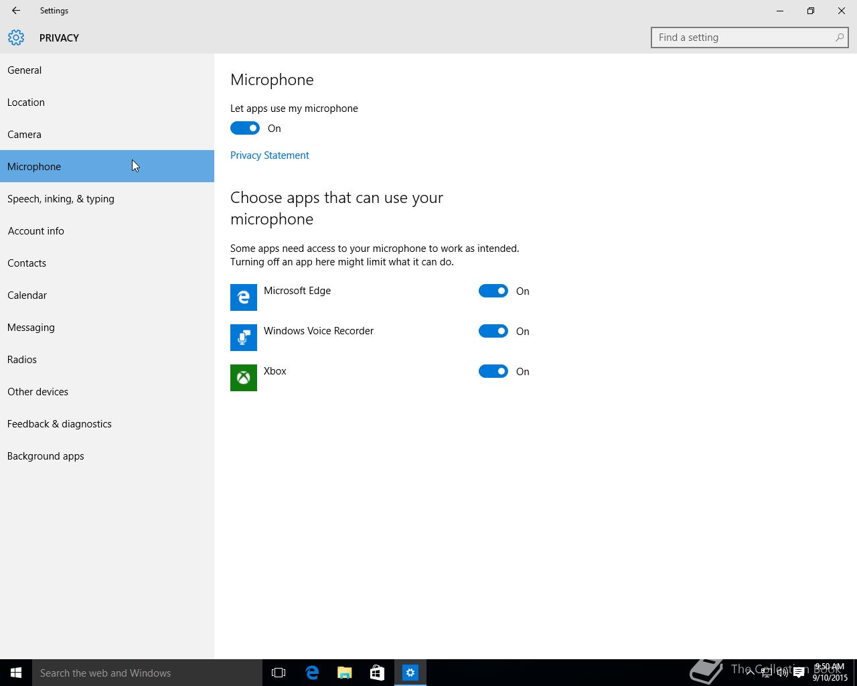Viewport: 857px width, 686px height.
Task: Select Contacts in the sidebar
Action: click(107, 263)
